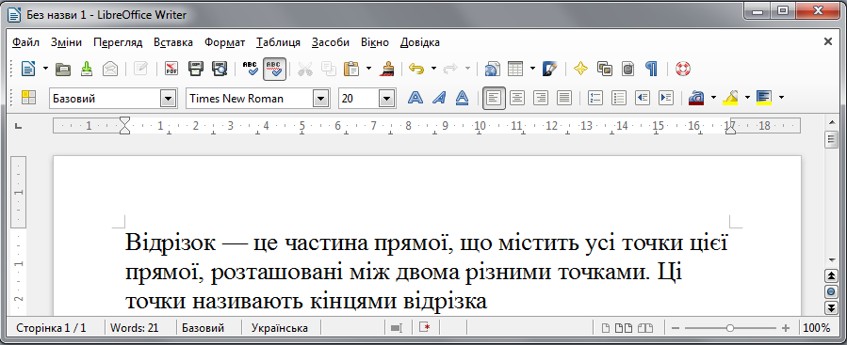The width and height of the screenshot is (847, 345).
Task: Click the zoom slider handle
Action: pyautogui.click(x=730, y=328)
